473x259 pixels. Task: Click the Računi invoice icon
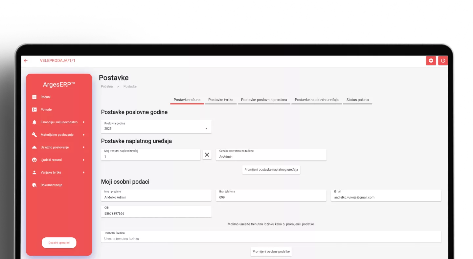[x=34, y=97]
